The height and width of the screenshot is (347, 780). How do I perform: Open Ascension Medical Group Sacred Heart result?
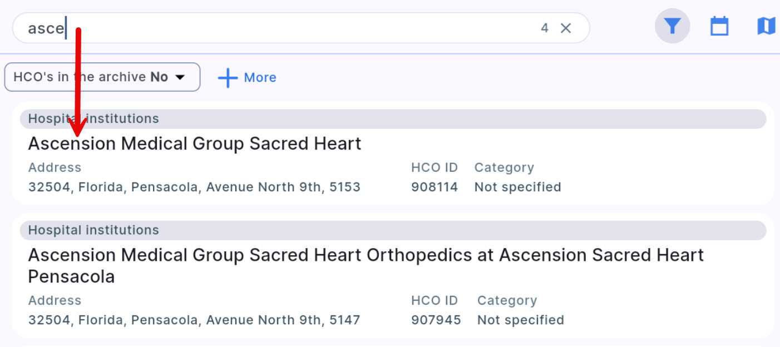coord(195,143)
